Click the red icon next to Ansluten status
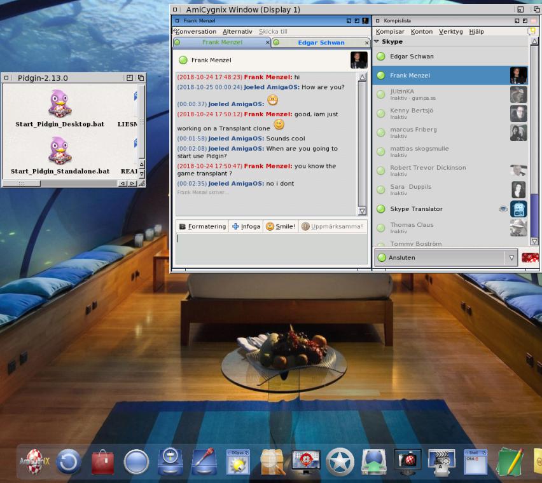 (531, 257)
